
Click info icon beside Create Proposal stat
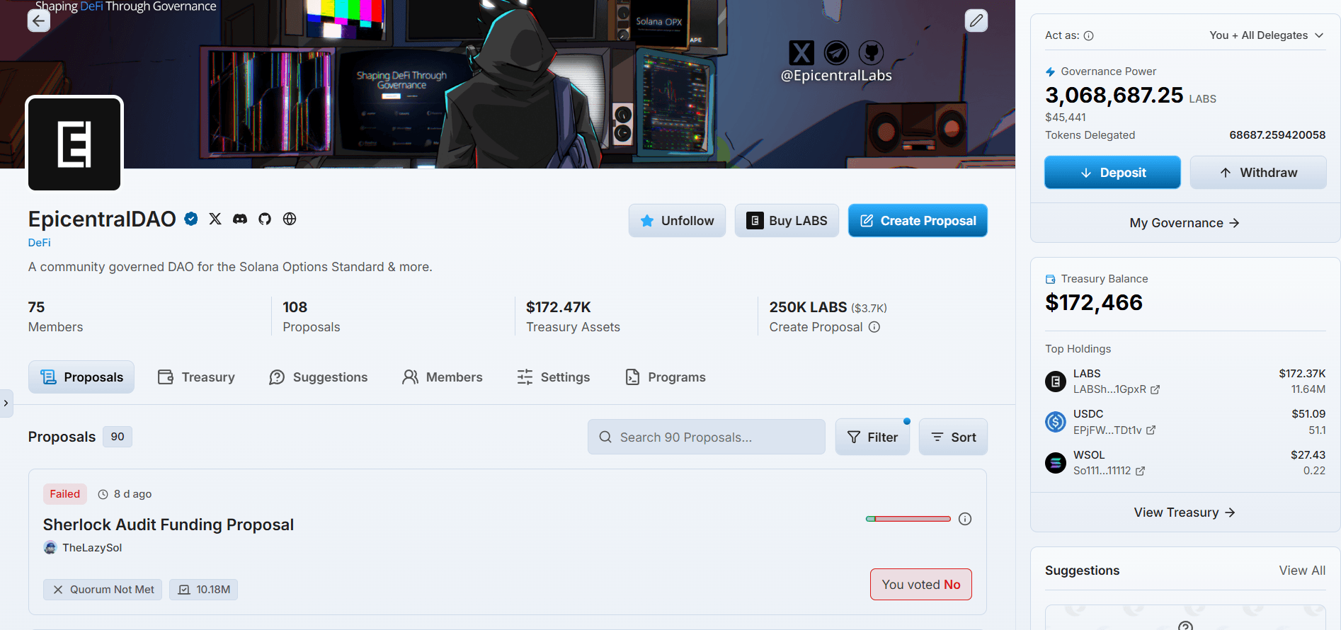(x=874, y=327)
